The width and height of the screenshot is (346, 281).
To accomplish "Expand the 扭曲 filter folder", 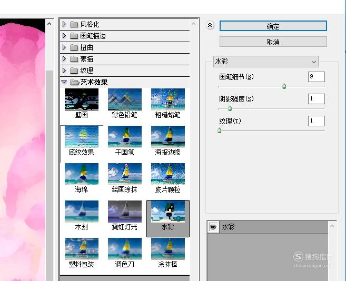I will coord(64,47).
